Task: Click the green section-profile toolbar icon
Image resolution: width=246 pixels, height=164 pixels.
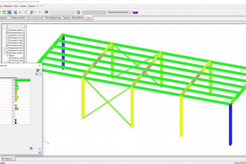Action: [x=15, y=12]
